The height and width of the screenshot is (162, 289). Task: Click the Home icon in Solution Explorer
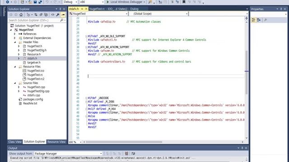21,15
